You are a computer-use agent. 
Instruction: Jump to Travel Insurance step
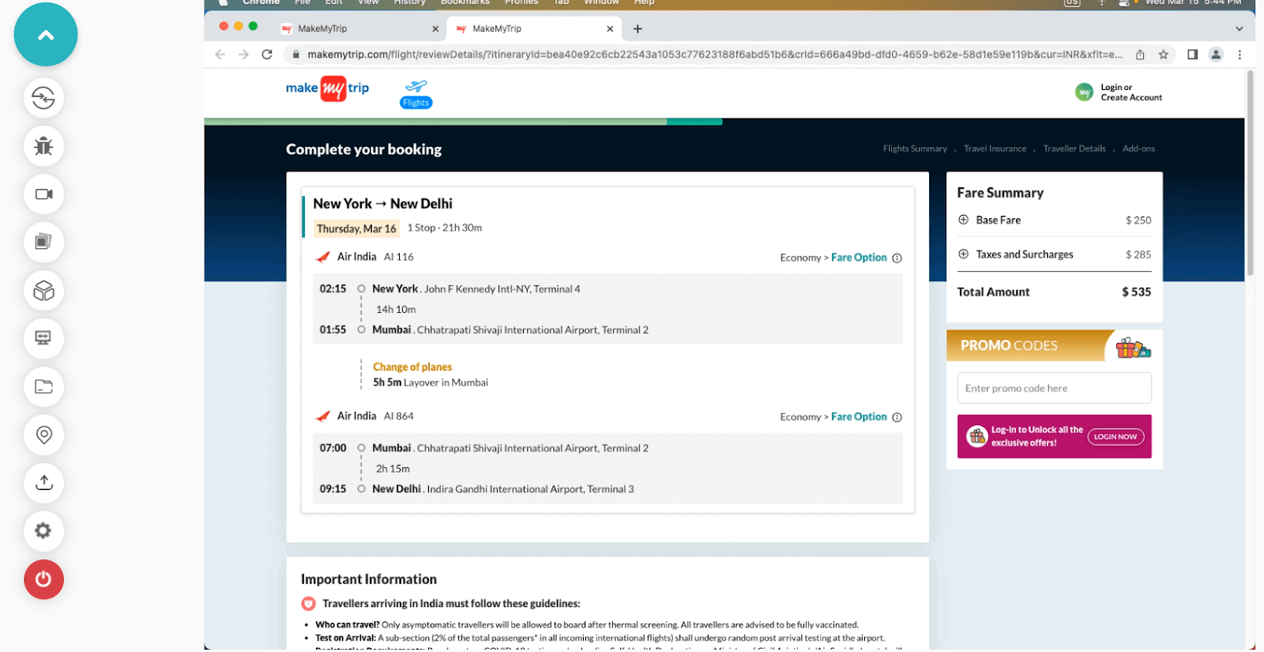995,149
